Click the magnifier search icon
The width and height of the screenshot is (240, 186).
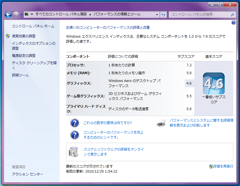(232, 15)
